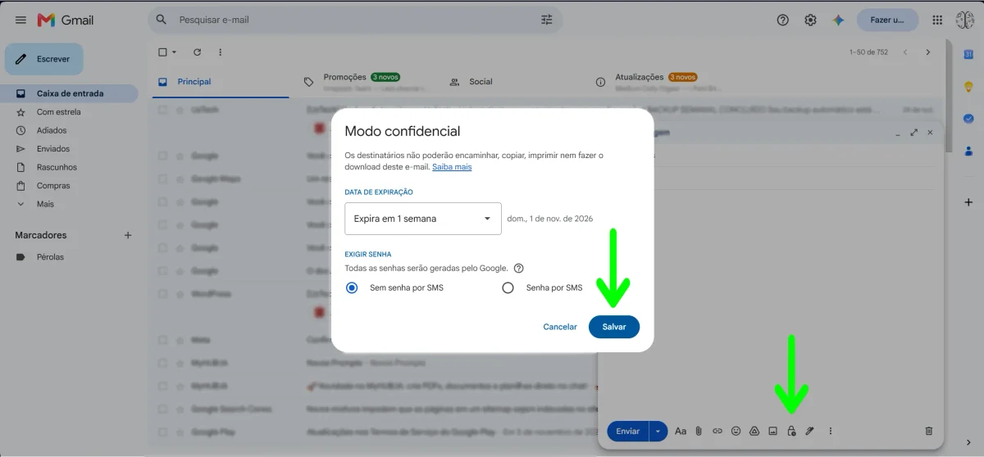
Task: Open the confidential mode lock icon
Action: coord(791,431)
